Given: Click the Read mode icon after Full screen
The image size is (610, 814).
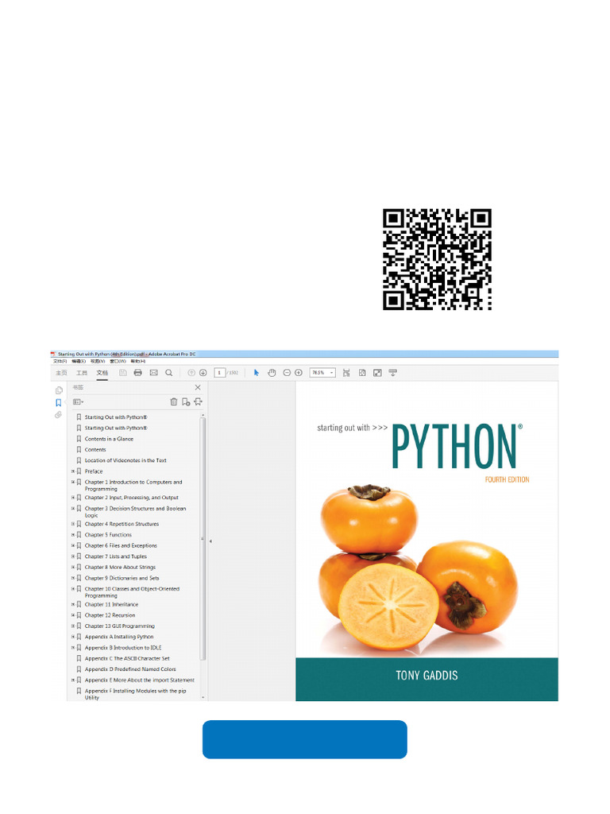Looking at the screenshot, I should [x=392, y=373].
